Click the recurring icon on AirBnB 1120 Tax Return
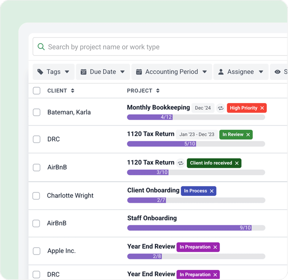Image resolution: width=288 pixels, height=280 pixels. coord(181,163)
